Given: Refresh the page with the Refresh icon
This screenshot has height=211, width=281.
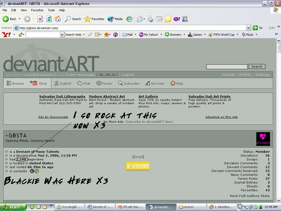Looking at the screenshot, I should point(49,19).
